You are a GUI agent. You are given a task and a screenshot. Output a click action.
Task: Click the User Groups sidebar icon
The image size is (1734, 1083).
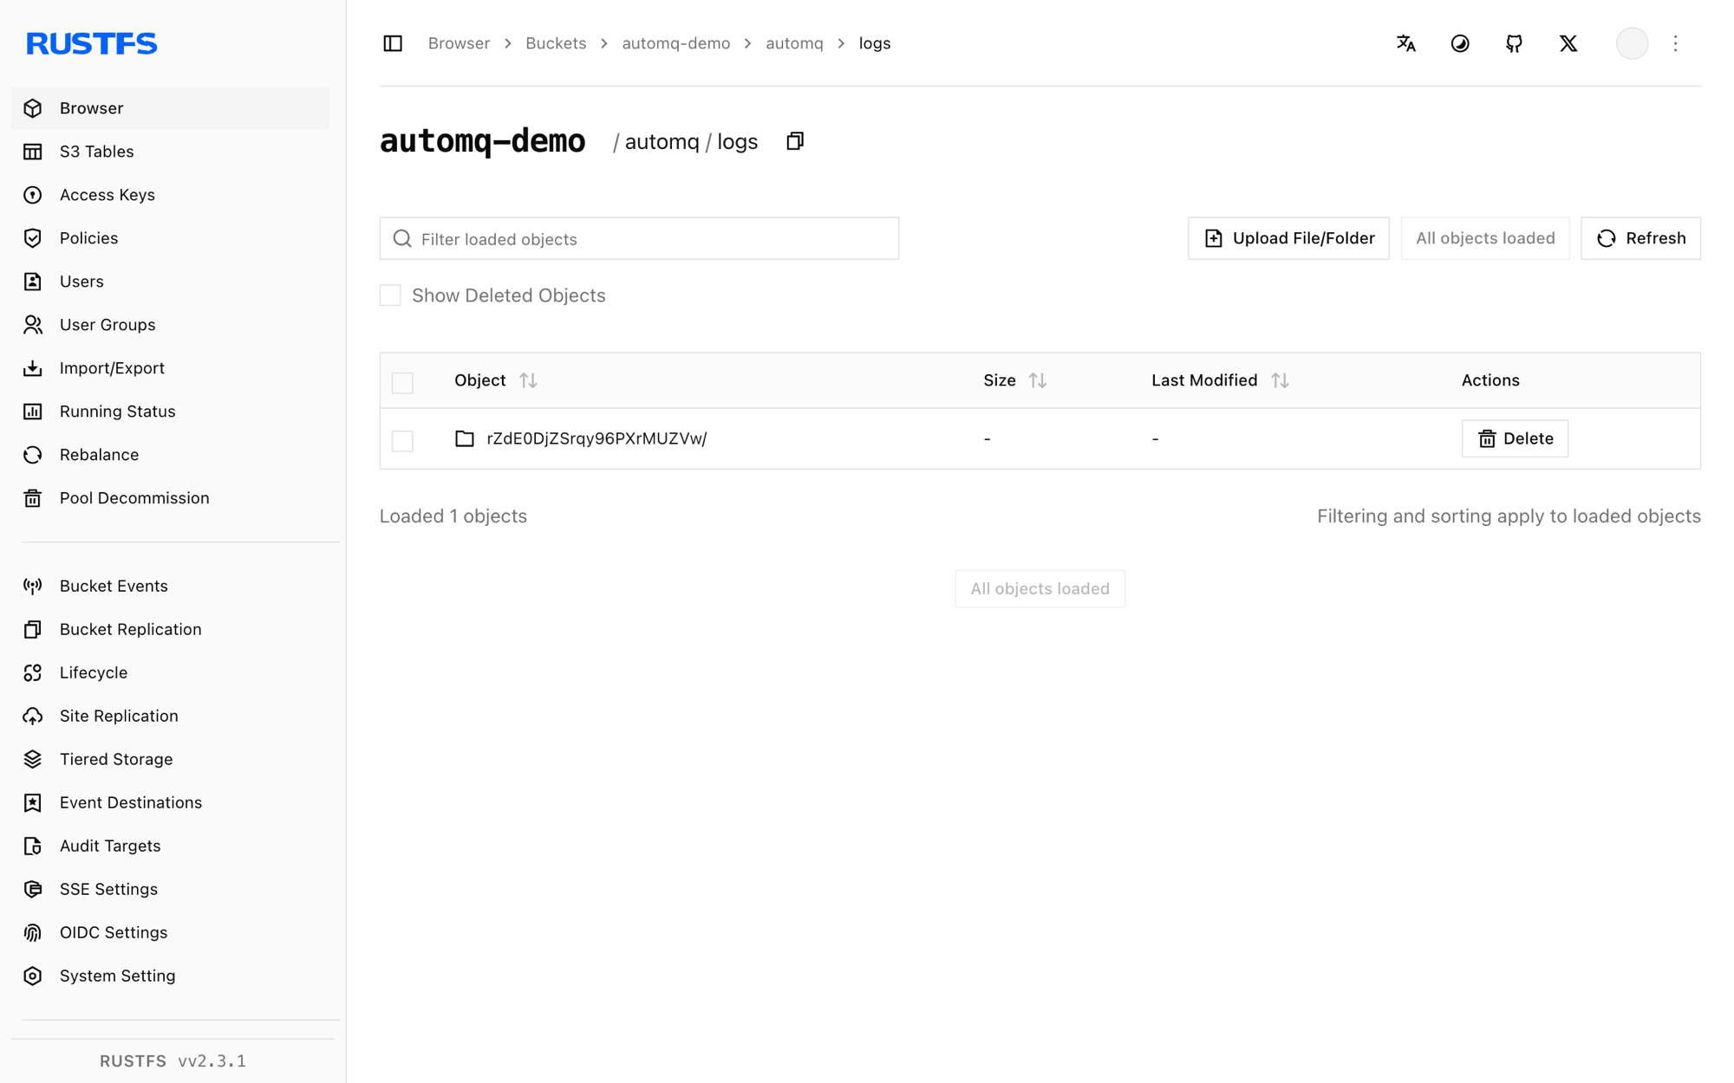click(x=33, y=325)
